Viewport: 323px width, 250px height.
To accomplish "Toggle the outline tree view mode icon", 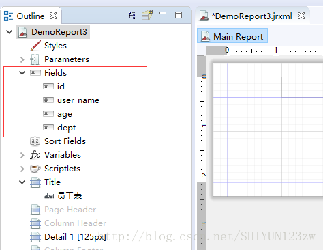I will click(132, 15).
